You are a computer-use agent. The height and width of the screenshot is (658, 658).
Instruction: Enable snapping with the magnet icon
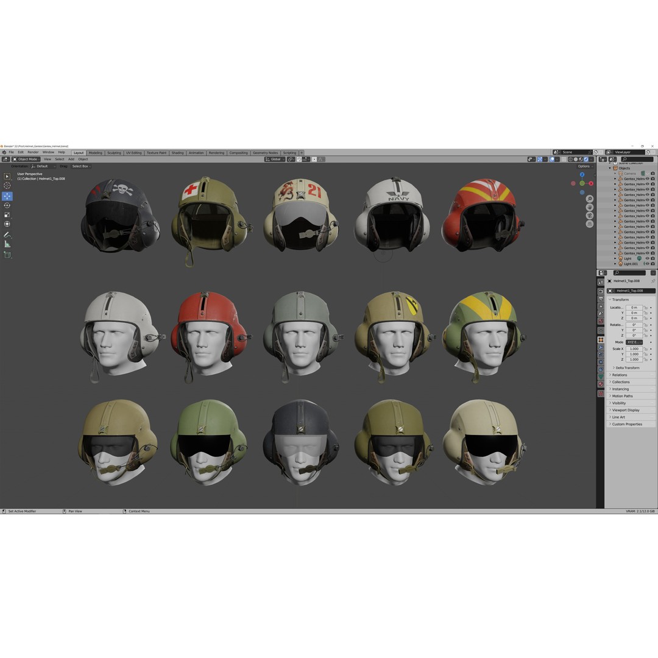299,160
